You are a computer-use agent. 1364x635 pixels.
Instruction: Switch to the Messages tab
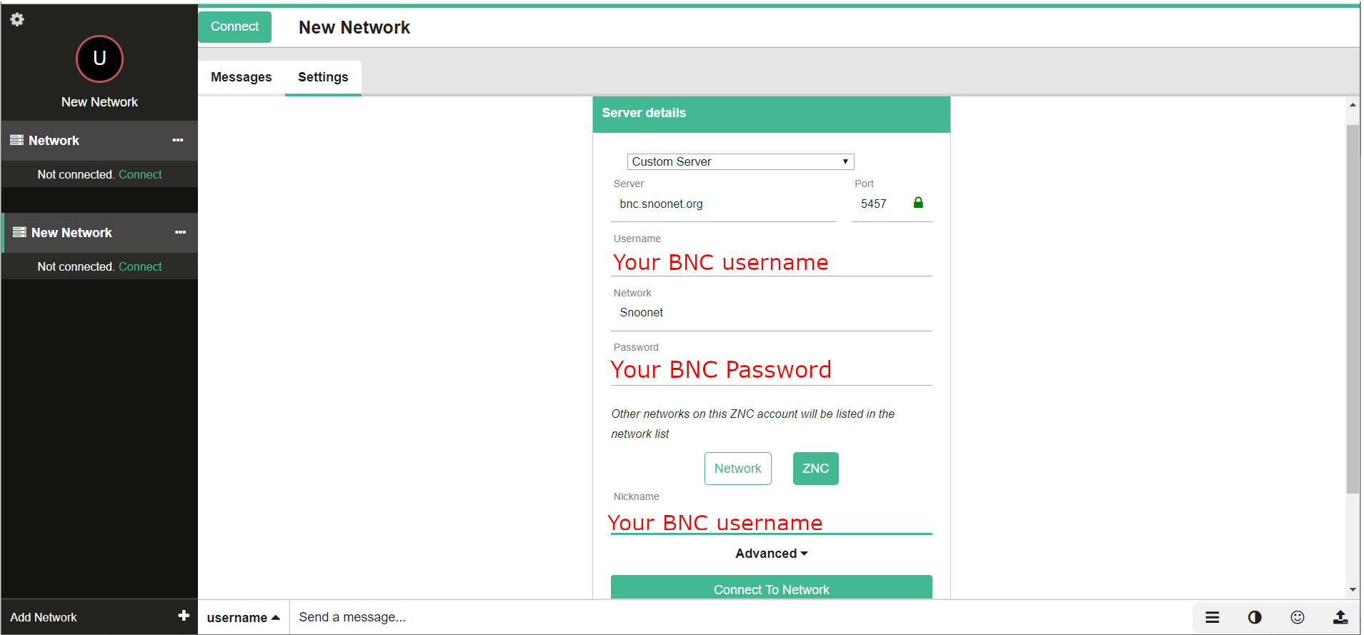coord(241,77)
